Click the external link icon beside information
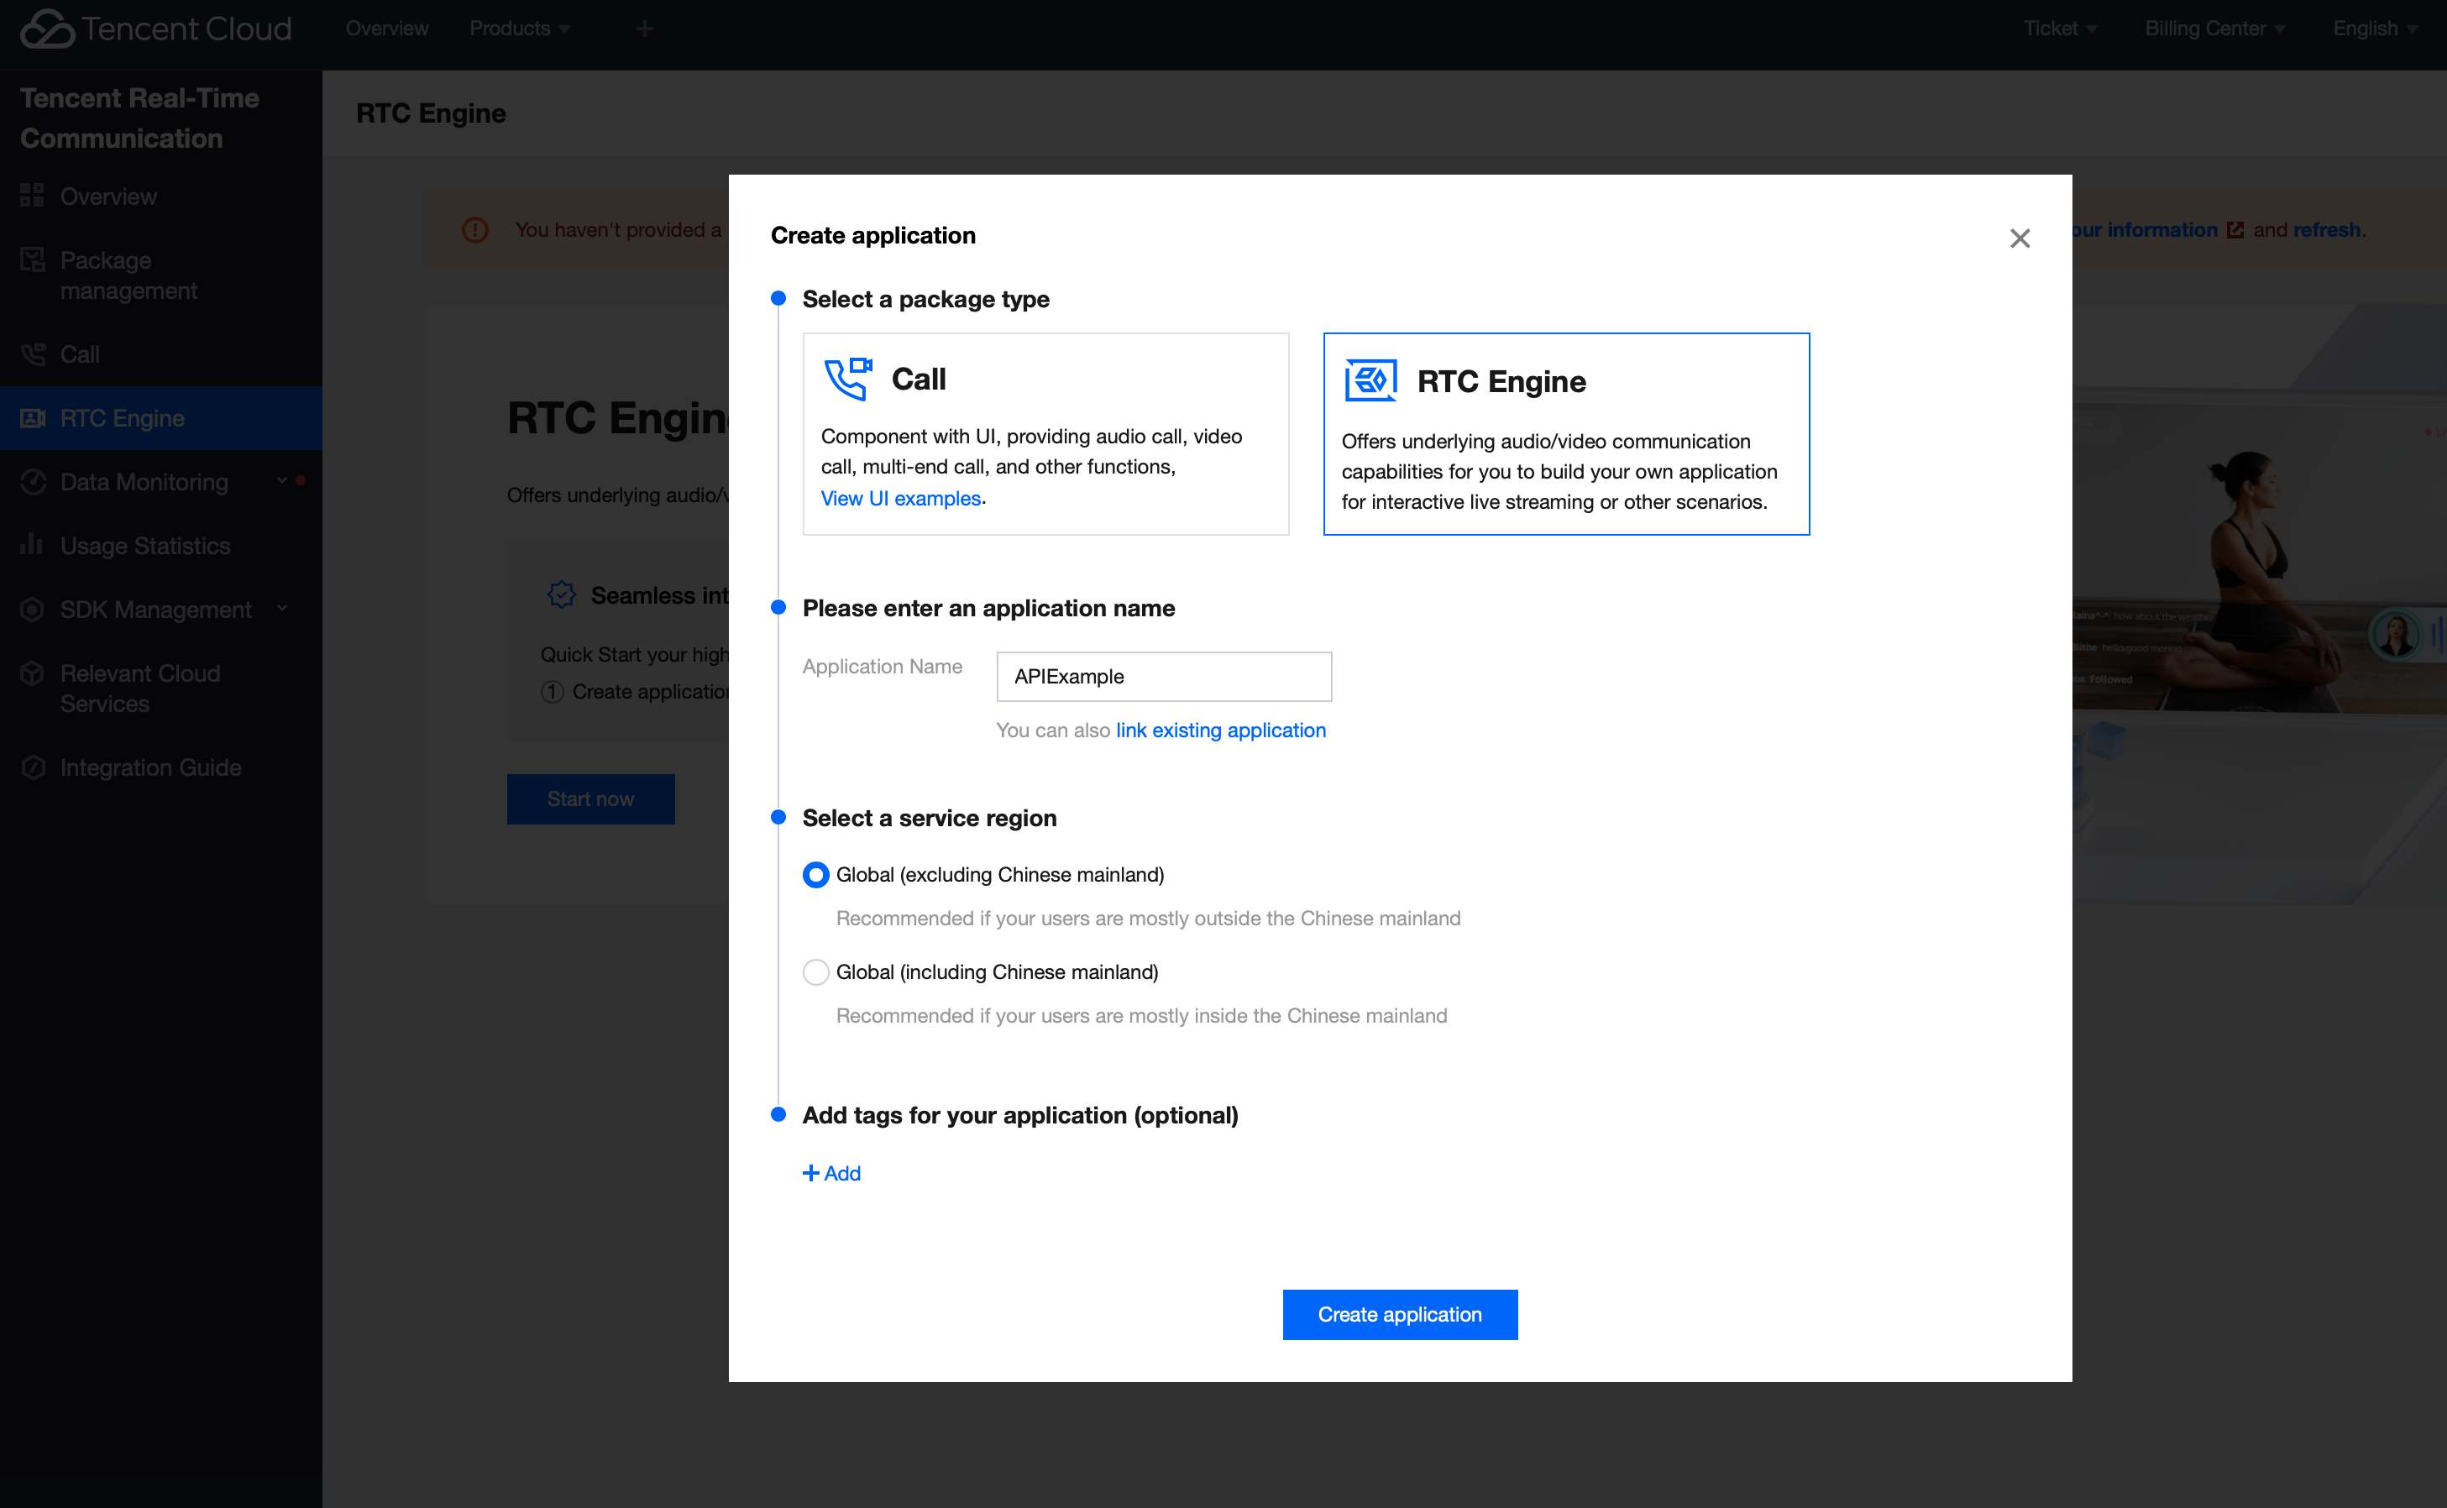Image resolution: width=2447 pixels, height=1508 pixels. click(x=2235, y=230)
